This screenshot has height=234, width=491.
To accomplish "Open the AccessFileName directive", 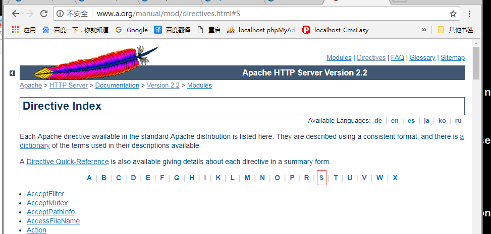I will coord(53,221).
